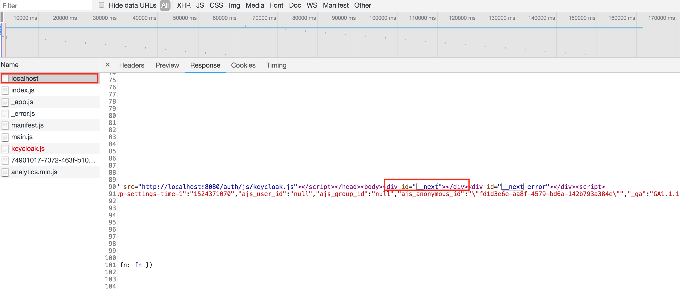680x289 pixels.
Task: Click the main.js file icon
Action: 5,137
